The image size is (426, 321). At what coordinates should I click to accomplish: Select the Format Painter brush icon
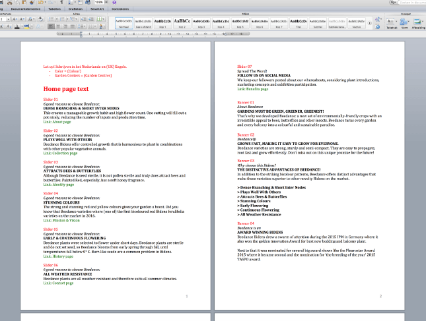[32, 2]
